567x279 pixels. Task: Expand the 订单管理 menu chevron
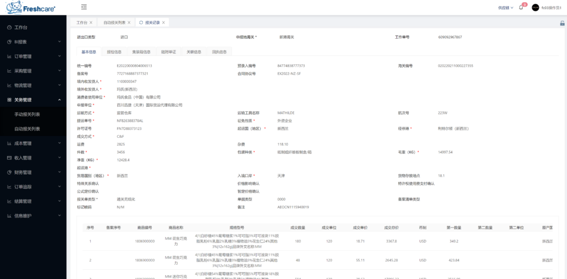(x=59, y=56)
